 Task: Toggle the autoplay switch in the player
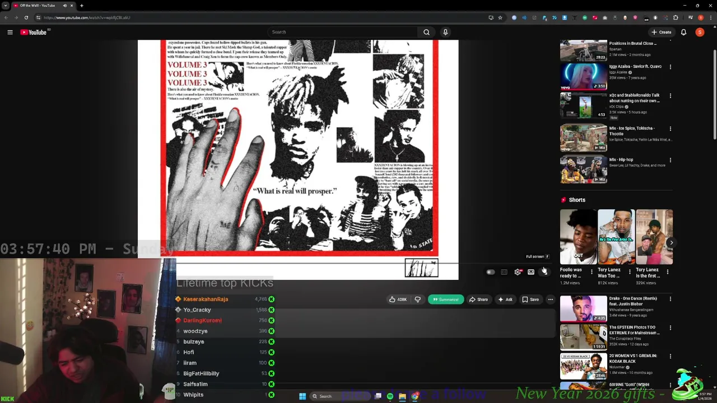point(490,272)
